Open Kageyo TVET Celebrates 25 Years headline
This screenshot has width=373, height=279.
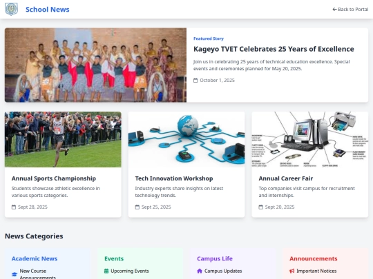pos(274,49)
